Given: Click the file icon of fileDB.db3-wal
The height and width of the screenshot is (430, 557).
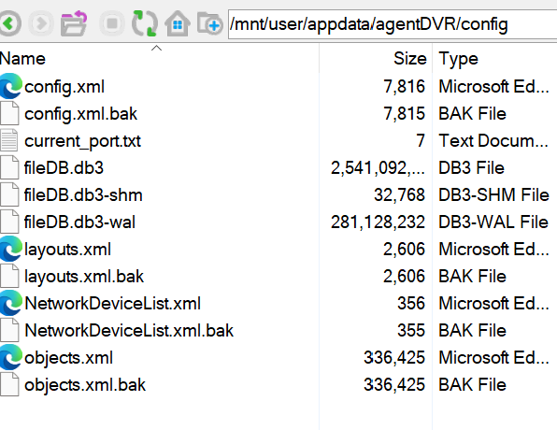Looking at the screenshot, I should click(x=9, y=222).
